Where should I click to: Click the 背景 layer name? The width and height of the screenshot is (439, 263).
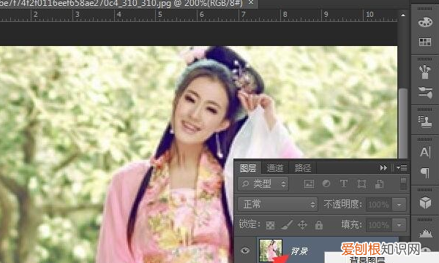(299, 251)
